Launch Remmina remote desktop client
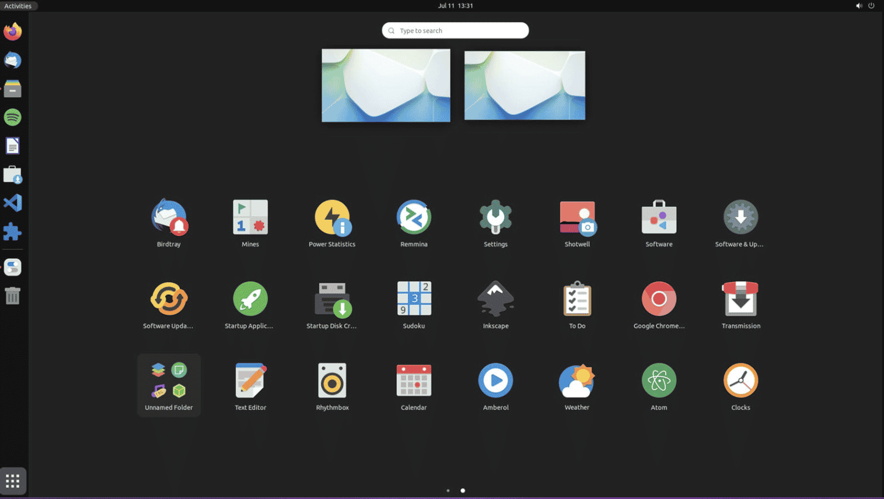 [414, 224]
